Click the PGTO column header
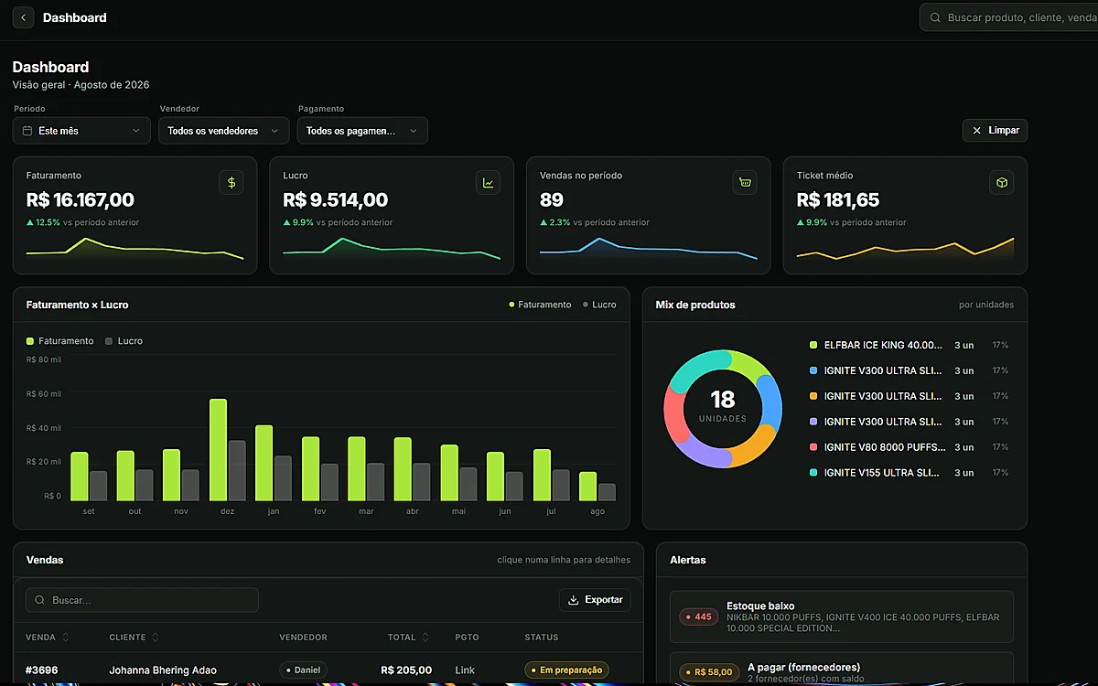The image size is (1098, 686). coord(467,638)
